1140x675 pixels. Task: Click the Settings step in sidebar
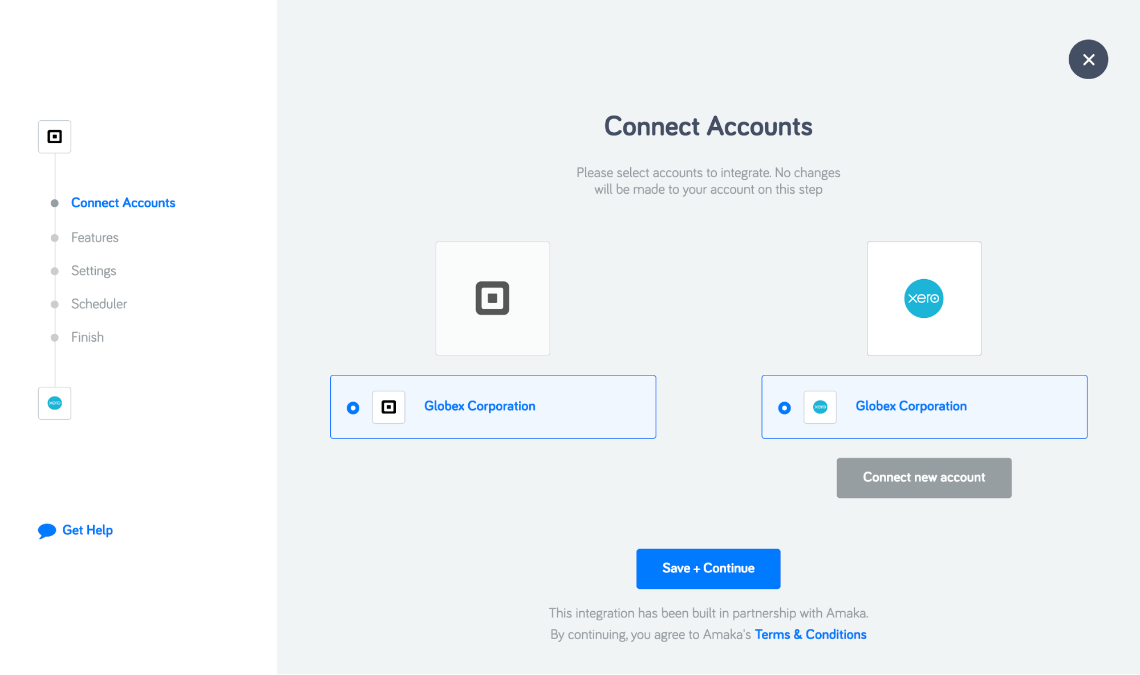click(94, 269)
